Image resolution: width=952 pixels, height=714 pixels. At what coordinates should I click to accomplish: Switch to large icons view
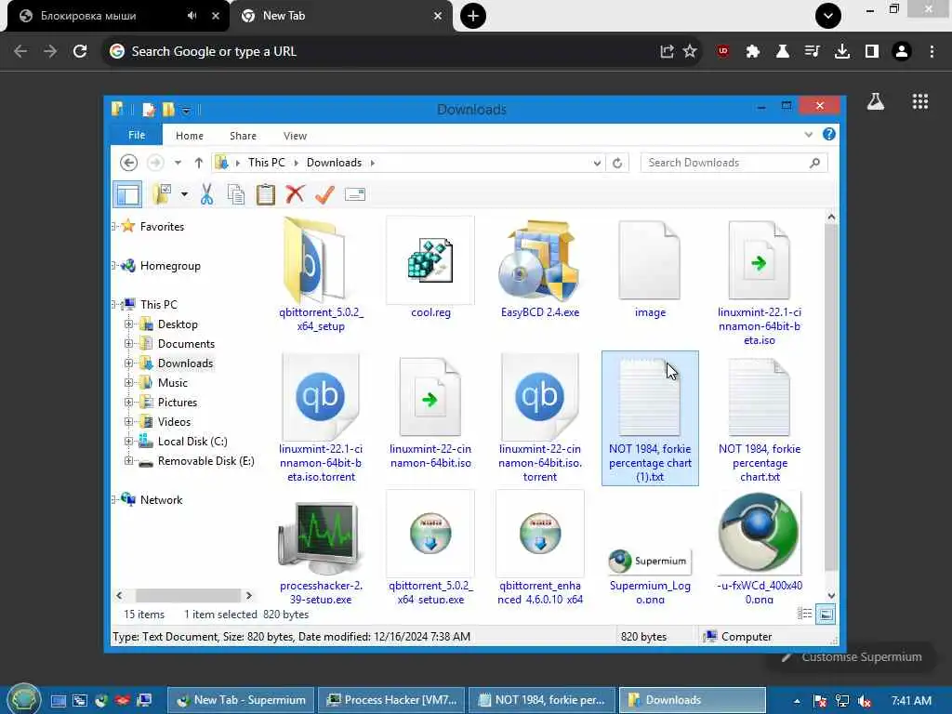coord(826,614)
